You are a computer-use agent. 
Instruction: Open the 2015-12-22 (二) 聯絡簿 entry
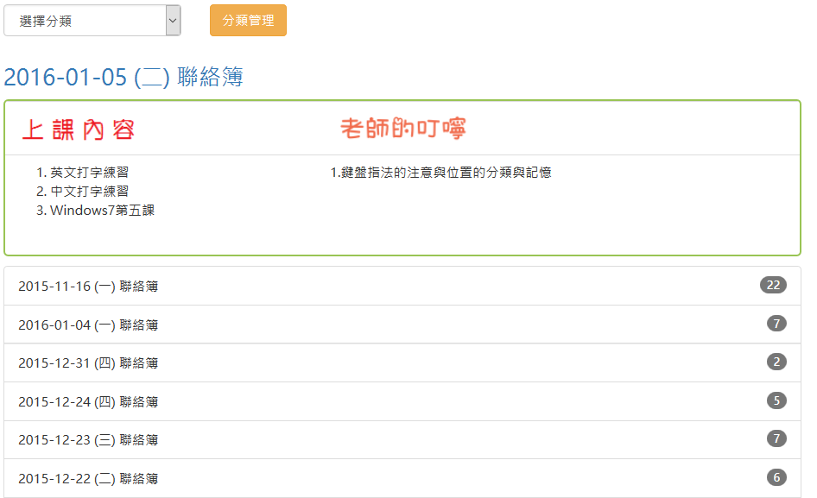88,479
